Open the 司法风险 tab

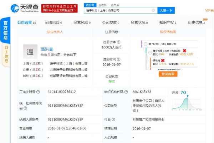53,22
